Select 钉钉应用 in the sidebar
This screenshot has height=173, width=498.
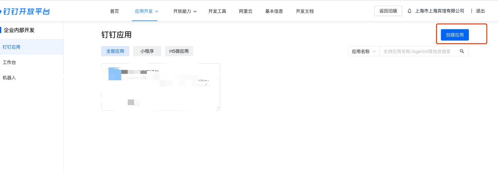point(32,47)
